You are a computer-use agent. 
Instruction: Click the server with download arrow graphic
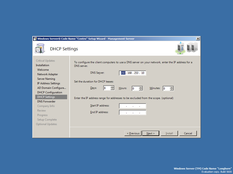tap(181, 48)
